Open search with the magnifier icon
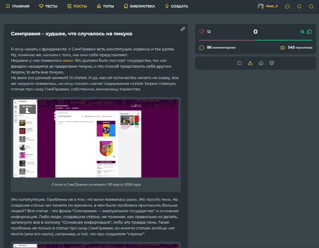Screen dimensions: 319x248 click(311, 6)
